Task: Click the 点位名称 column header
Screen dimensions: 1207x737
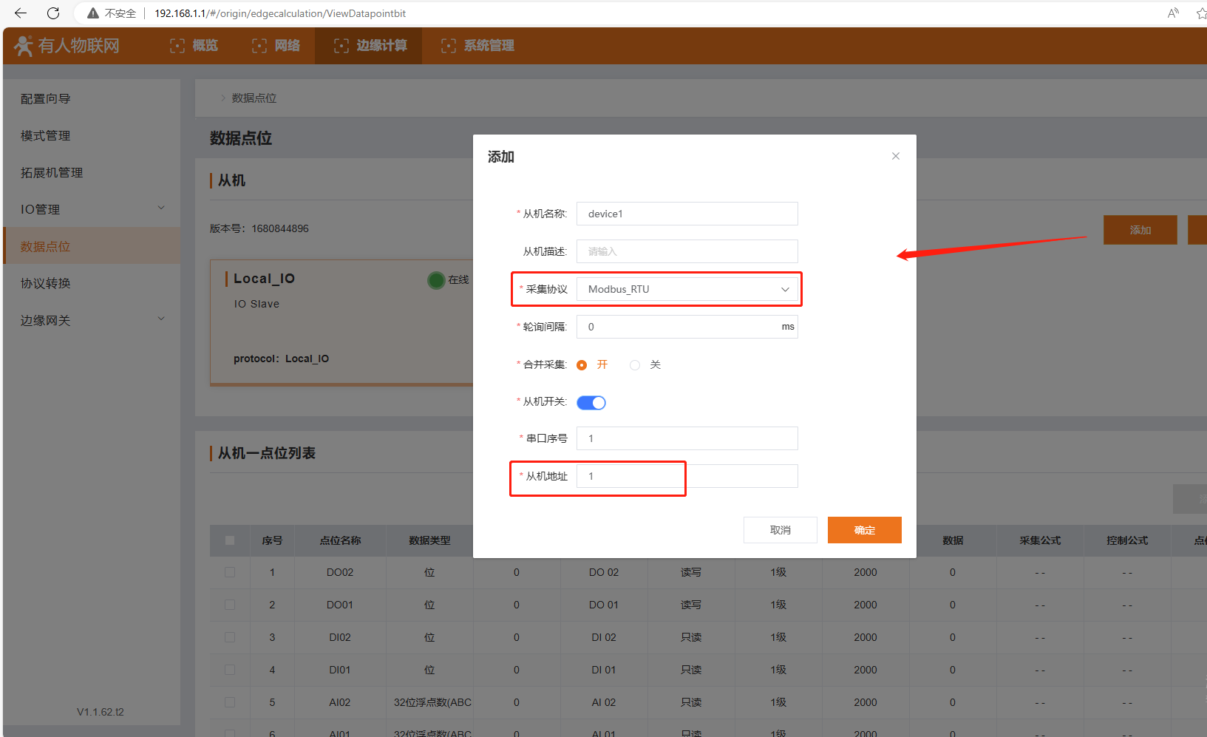Action: [340, 540]
